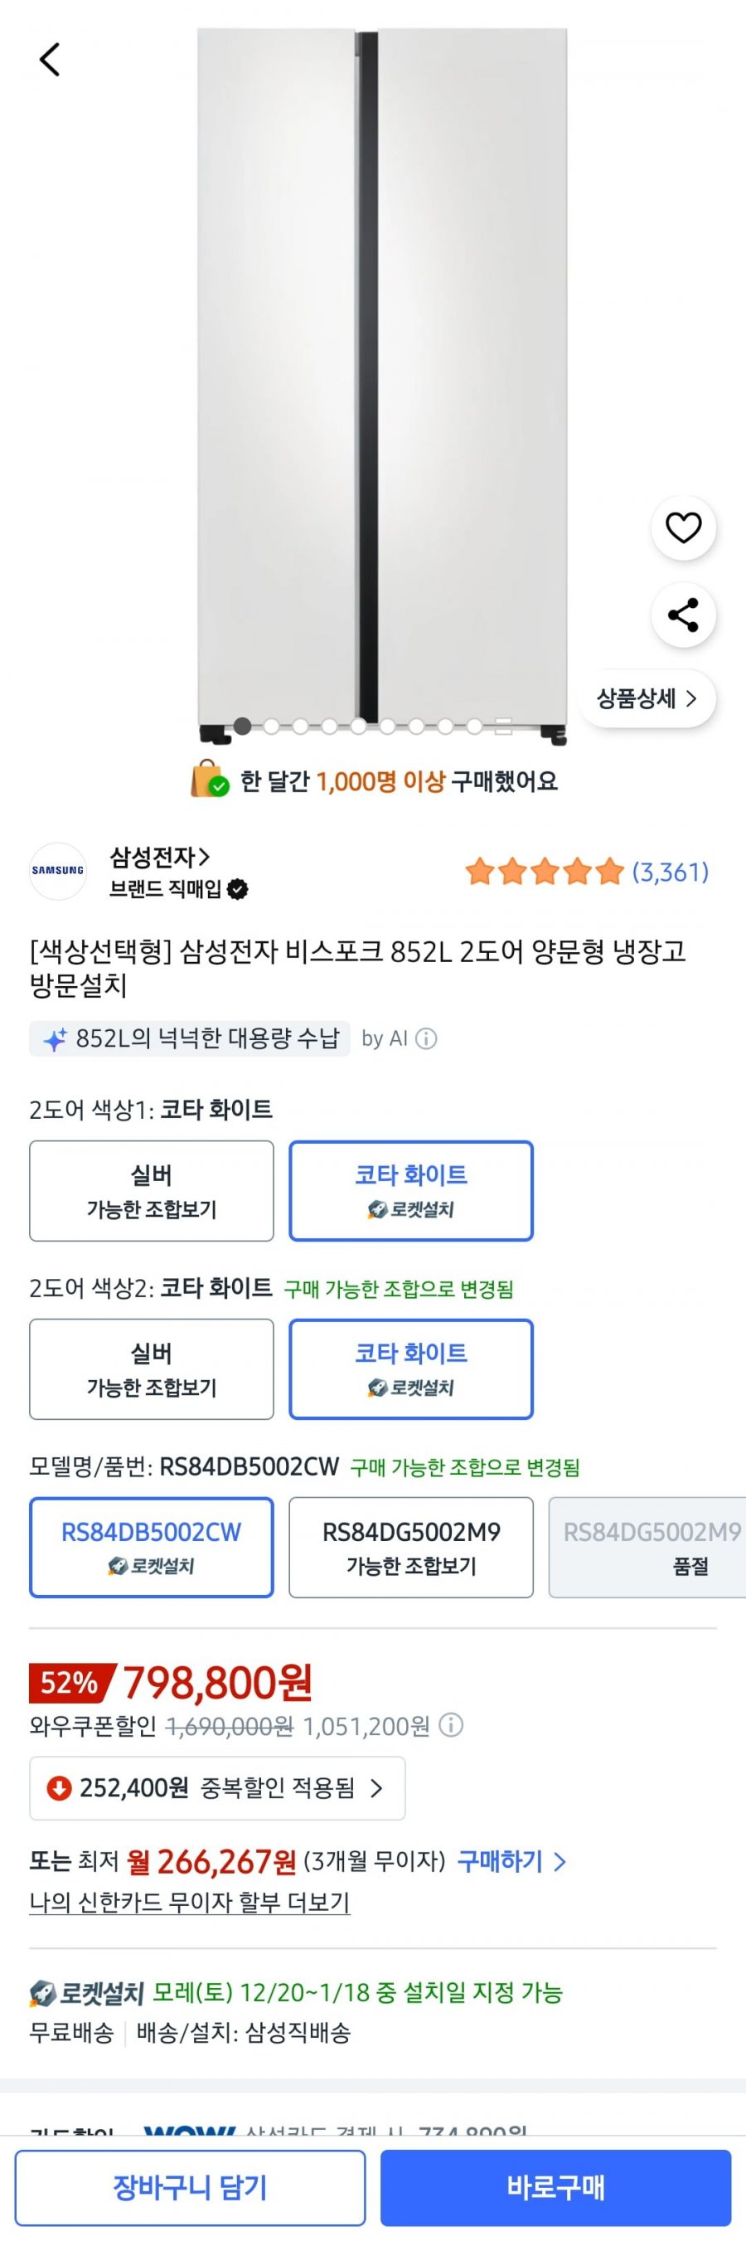Expand 252,400원 중복할인 적용됨 details
The height and width of the screenshot is (2241, 746).
click(217, 1789)
